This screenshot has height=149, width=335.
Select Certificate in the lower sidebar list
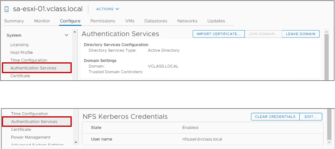(21, 129)
